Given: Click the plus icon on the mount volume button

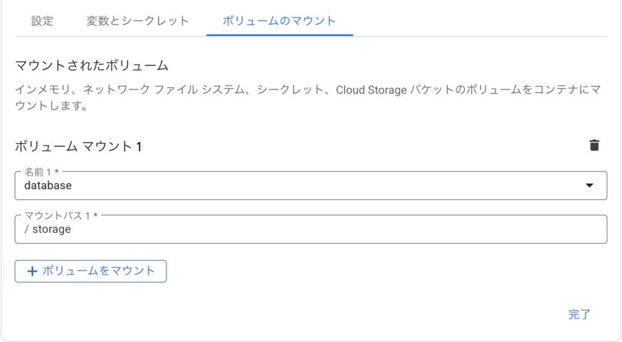Looking at the screenshot, I should pos(32,271).
